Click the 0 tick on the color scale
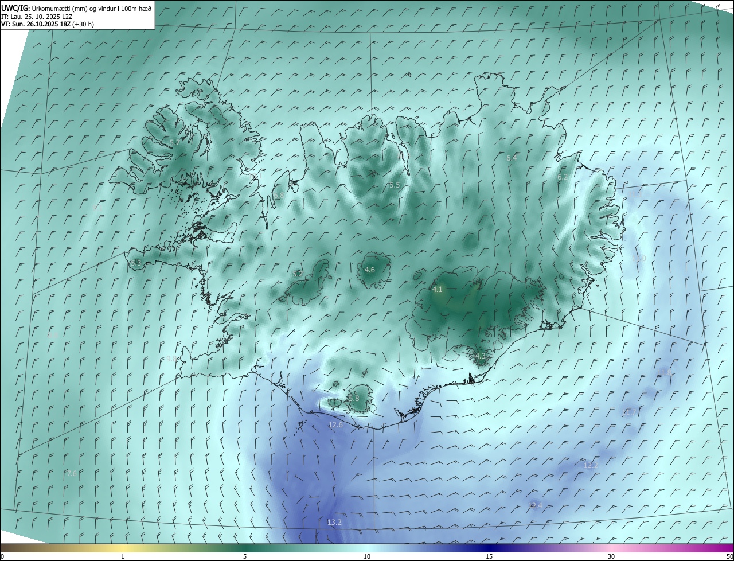Viewport: 734px width, 561px height. pos(2,556)
